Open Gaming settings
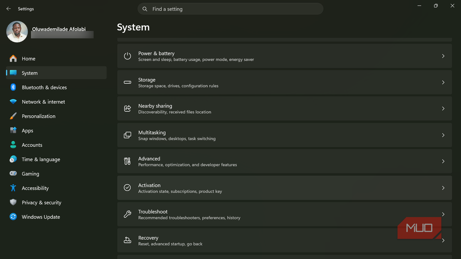This screenshot has width=461, height=259. coord(56,174)
